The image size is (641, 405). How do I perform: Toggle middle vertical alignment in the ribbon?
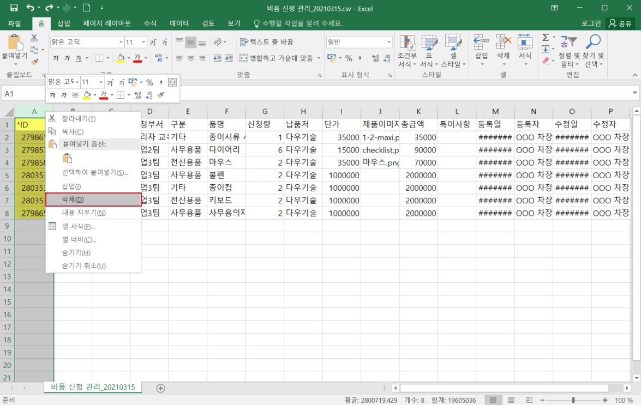(190, 42)
